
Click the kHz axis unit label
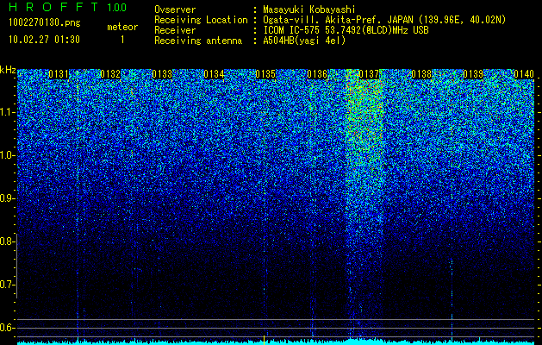point(8,70)
